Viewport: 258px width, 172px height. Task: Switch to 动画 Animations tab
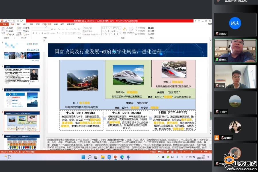pyautogui.click(x=38, y=24)
